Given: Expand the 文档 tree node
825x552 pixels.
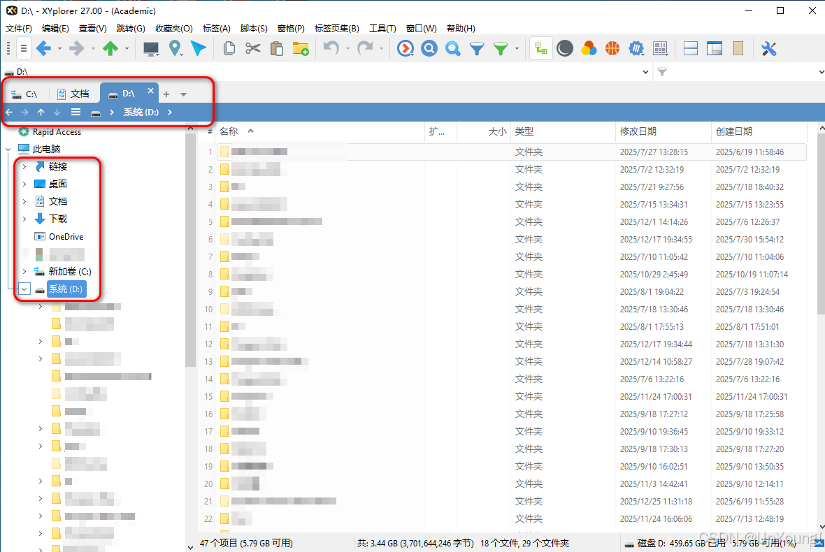Looking at the screenshot, I should click(24, 201).
